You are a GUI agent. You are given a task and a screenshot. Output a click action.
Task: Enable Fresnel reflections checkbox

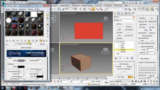(x=42, y=69)
